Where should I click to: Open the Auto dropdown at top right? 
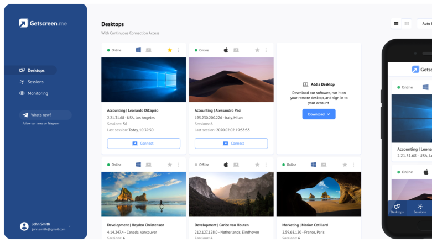click(425, 23)
